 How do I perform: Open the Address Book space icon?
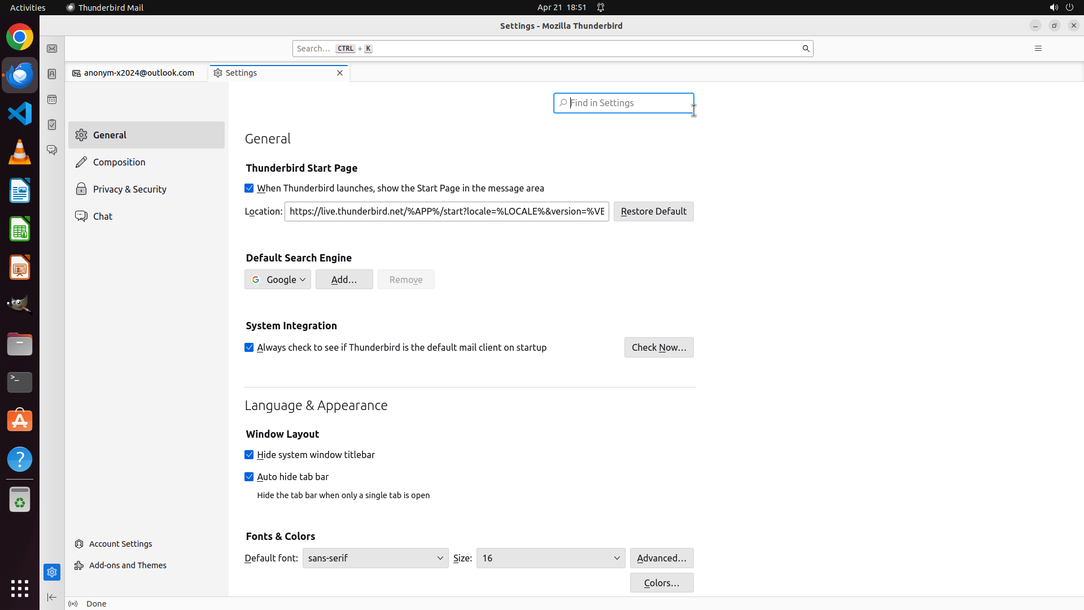(52, 74)
